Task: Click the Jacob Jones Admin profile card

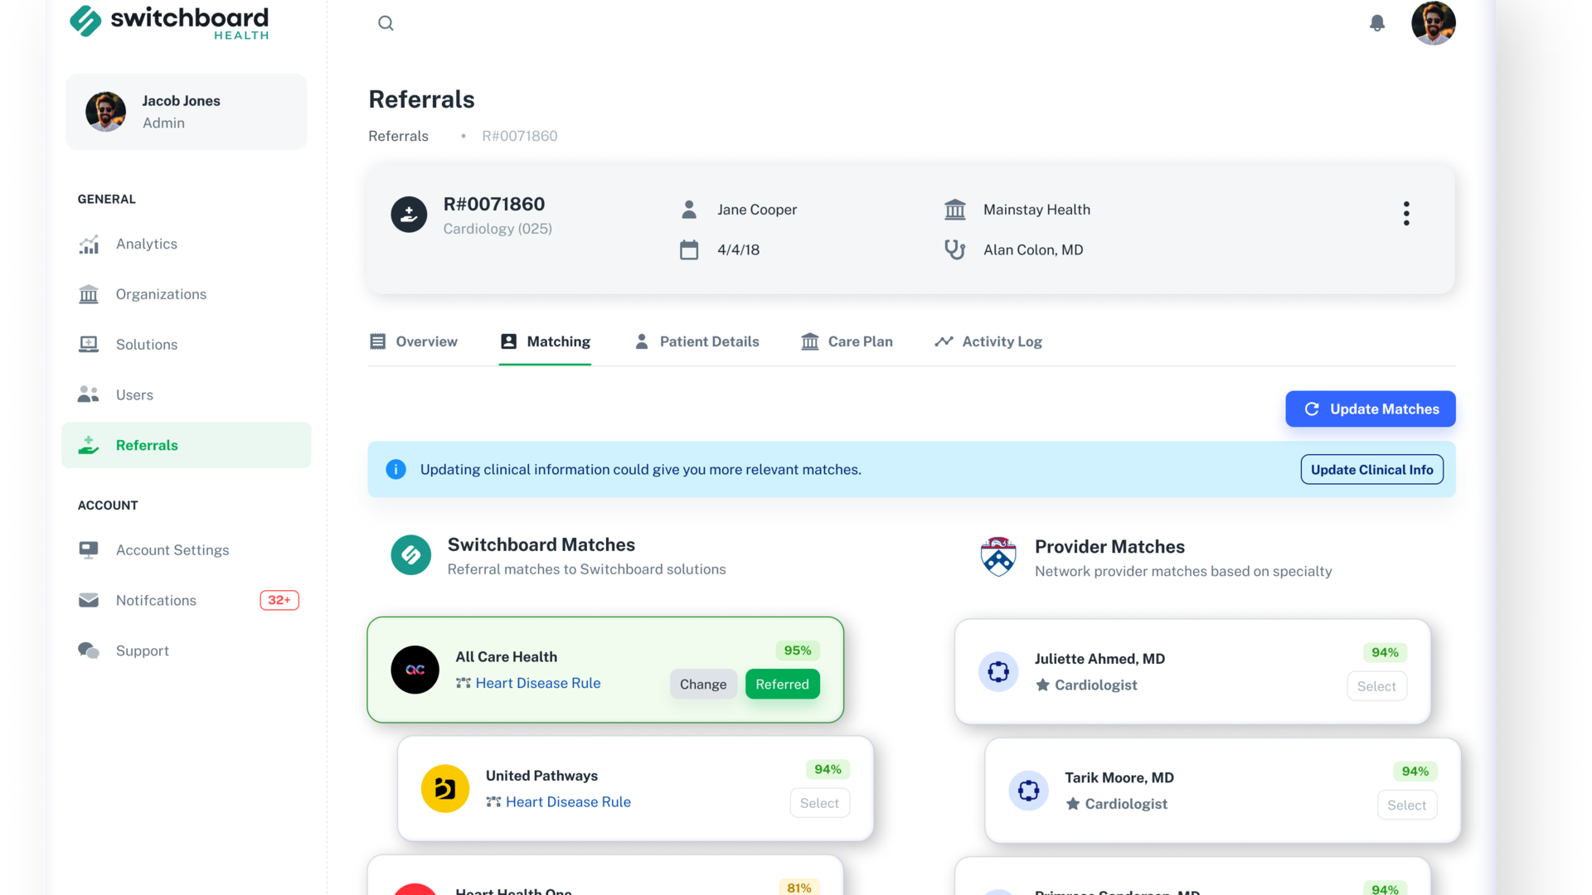Action: pos(187,112)
